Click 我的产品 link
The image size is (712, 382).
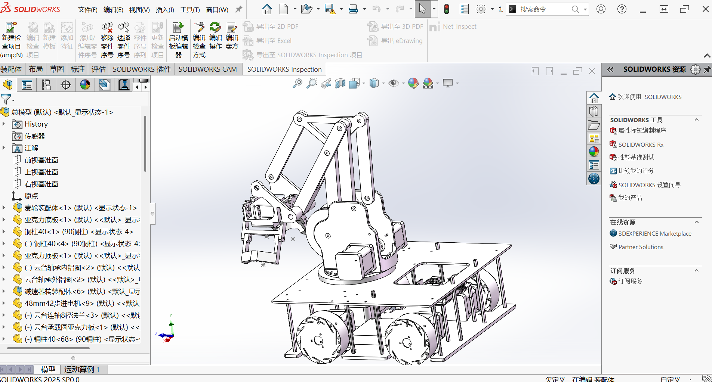630,198
